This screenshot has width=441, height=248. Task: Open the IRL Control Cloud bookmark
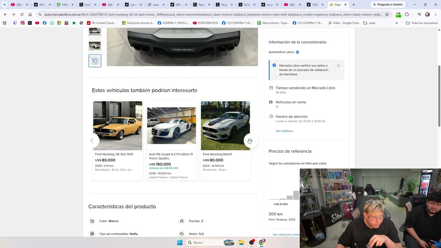click(x=101, y=23)
